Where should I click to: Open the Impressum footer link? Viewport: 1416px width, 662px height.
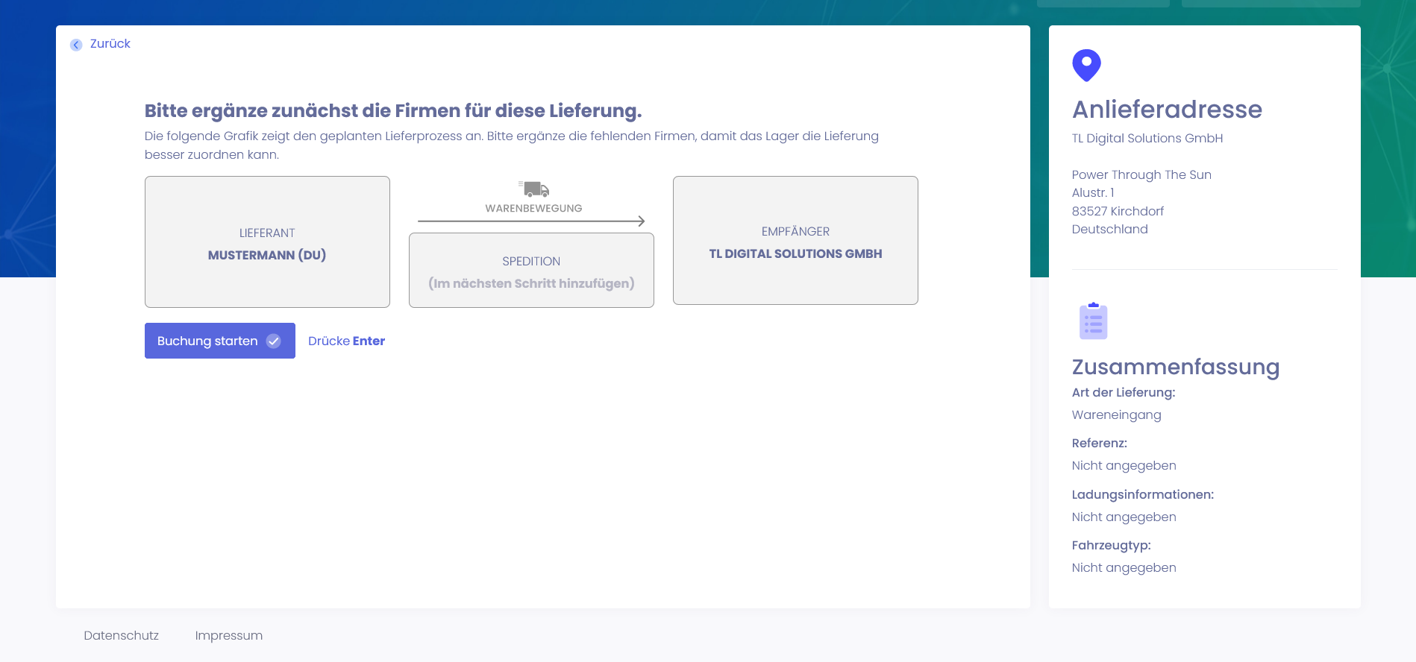(228, 635)
